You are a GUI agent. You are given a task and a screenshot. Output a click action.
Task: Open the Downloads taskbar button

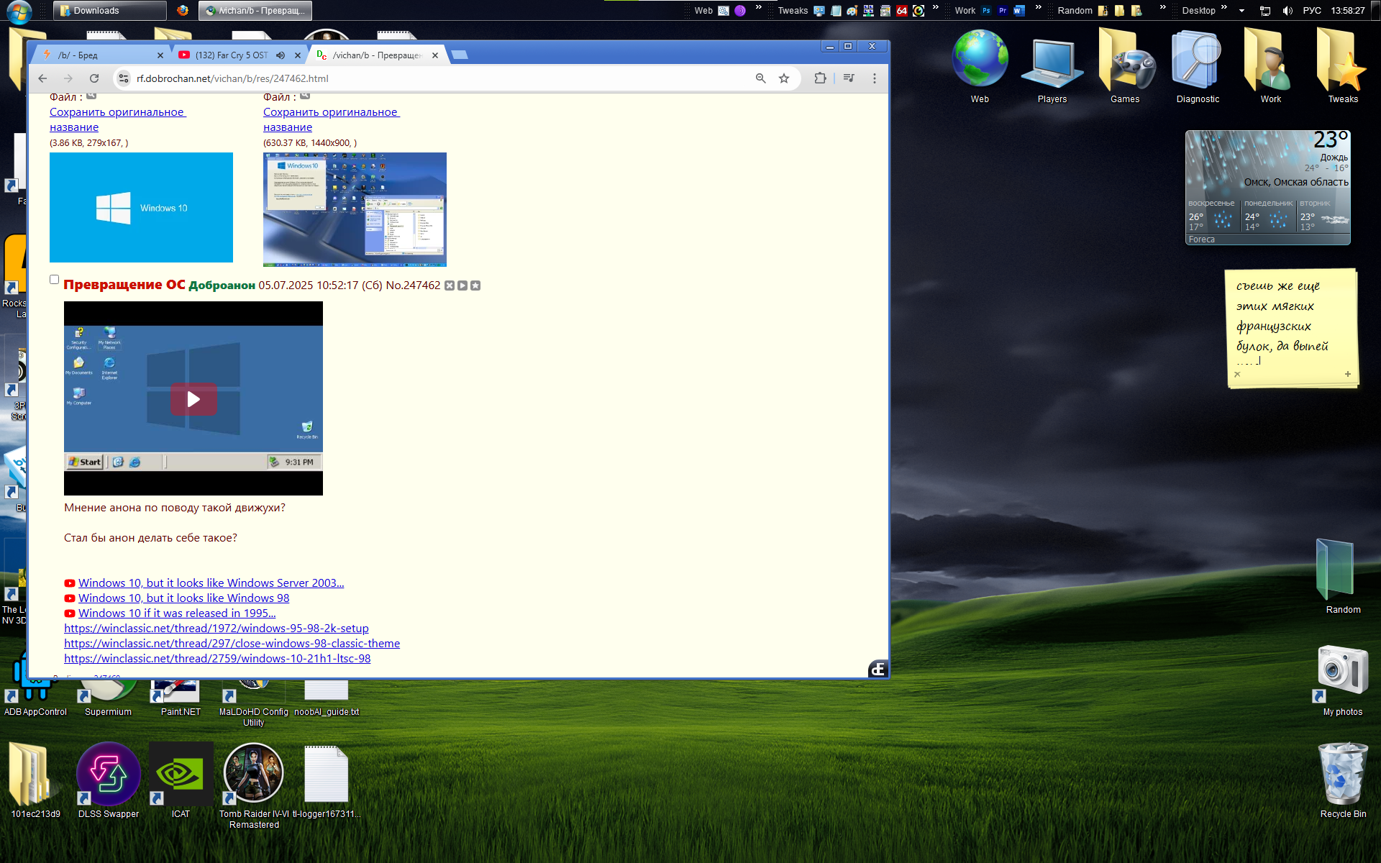coord(109,11)
